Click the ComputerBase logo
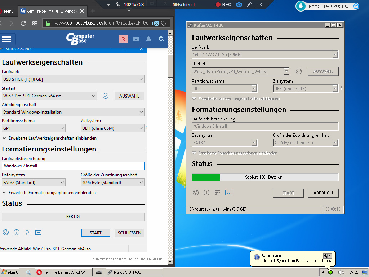 point(80,39)
